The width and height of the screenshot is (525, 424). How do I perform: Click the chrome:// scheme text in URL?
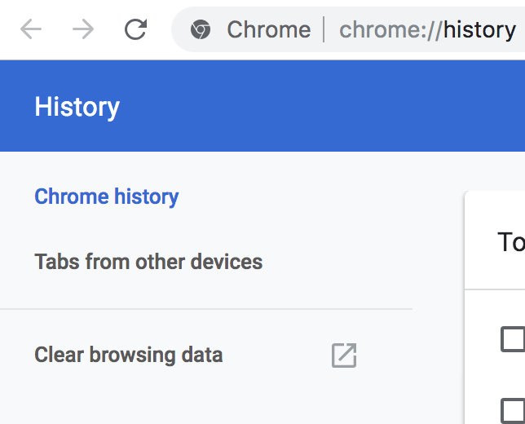(390, 30)
